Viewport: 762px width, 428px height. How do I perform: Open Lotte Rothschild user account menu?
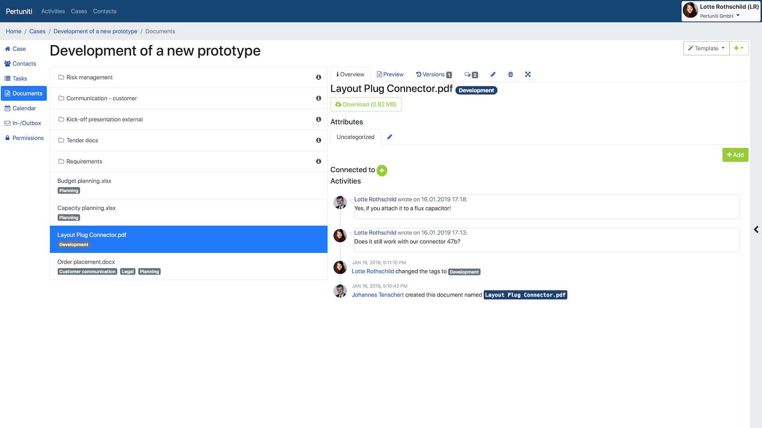(721, 11)
